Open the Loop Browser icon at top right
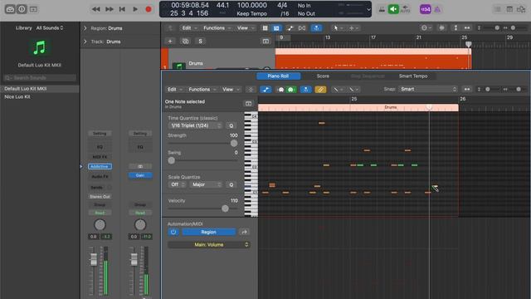531x299 pixels. pos(521,9)
